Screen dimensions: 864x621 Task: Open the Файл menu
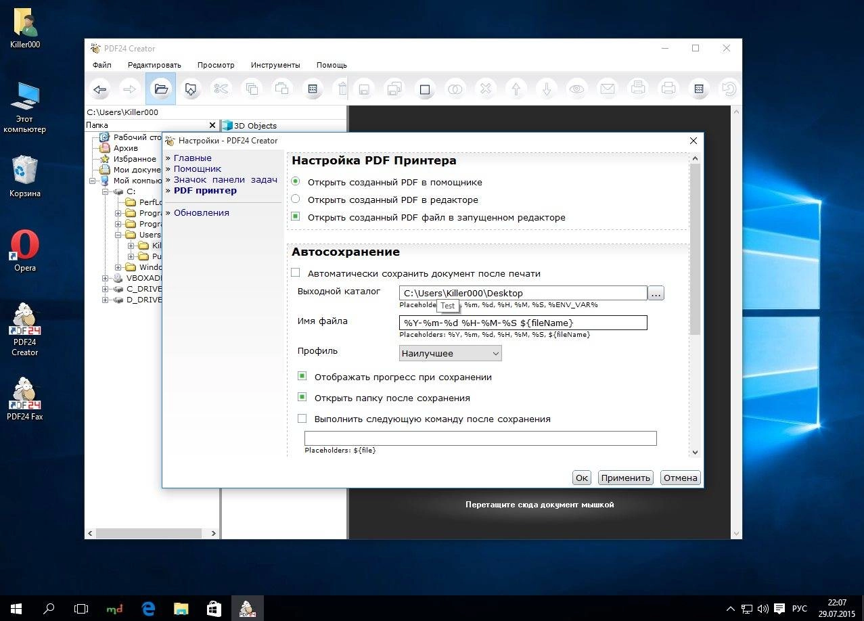[102, 65]
